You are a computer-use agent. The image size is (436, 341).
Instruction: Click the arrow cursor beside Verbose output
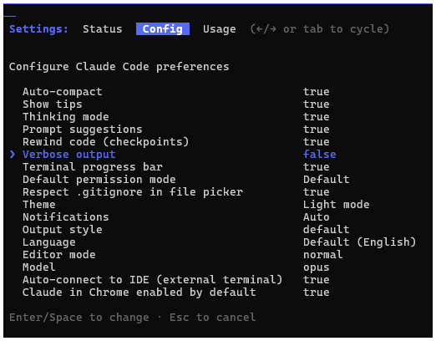13,155
